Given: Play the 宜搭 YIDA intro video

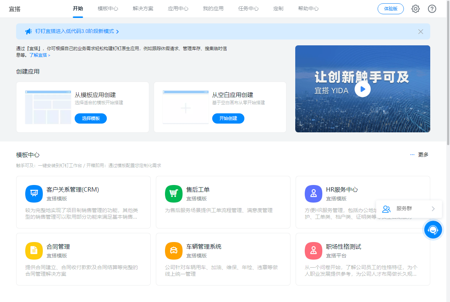Looking at the screenshot, I should pyautogui.click(x=363, y=89).
